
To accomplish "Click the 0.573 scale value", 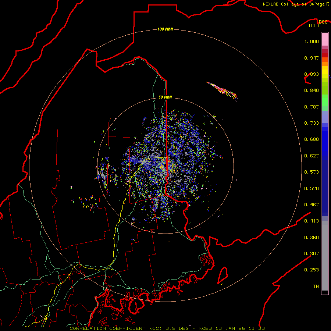I will pos(312,172).
